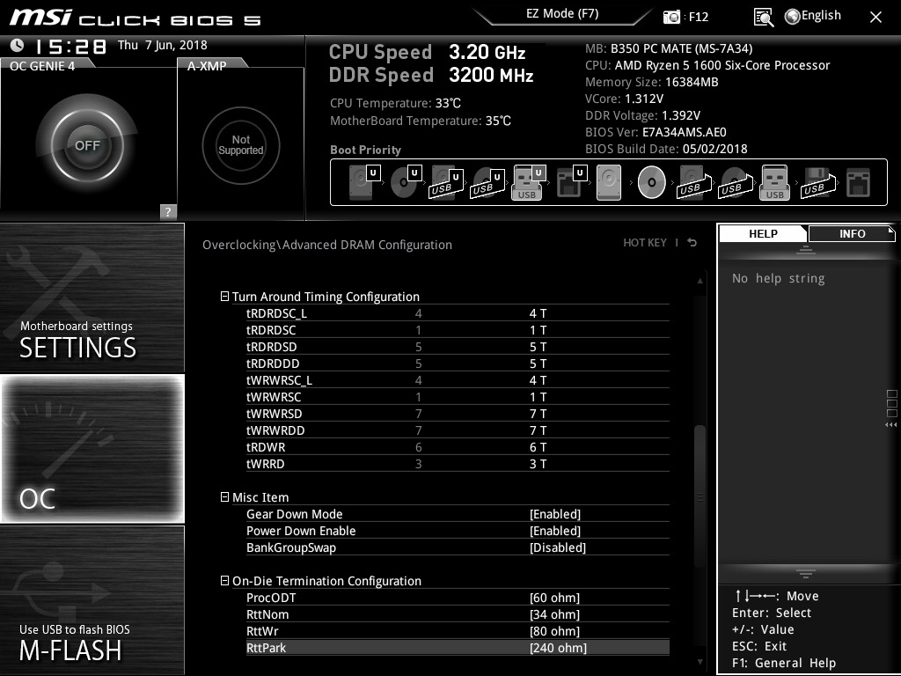Select the legacy hard disk boot icon

(x=609, y=182)
